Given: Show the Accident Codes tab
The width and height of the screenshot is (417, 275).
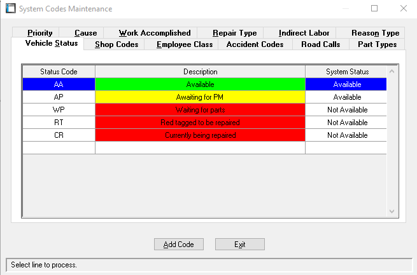Looking at the screenshot, I should click(255, 44).
